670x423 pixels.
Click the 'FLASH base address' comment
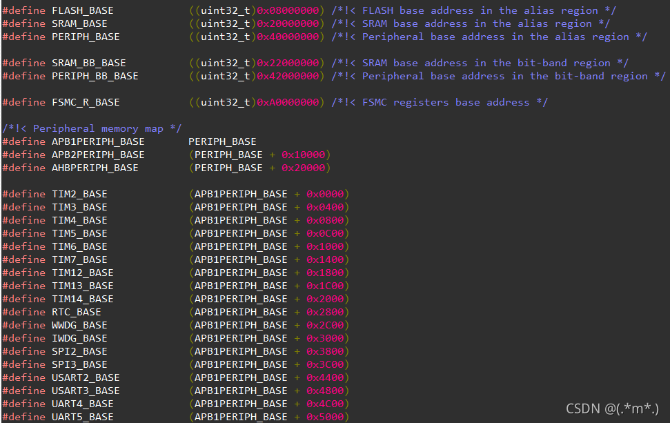(x=474, y=10)
